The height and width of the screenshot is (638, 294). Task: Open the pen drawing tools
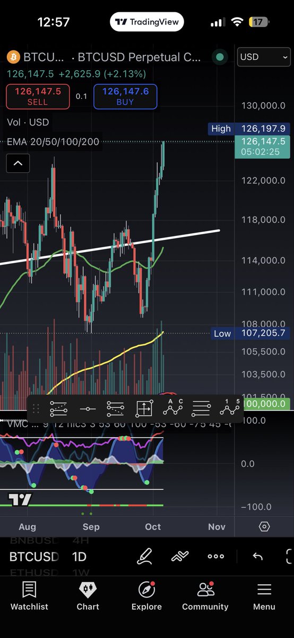pyautogui.click(x=145, y=557)
